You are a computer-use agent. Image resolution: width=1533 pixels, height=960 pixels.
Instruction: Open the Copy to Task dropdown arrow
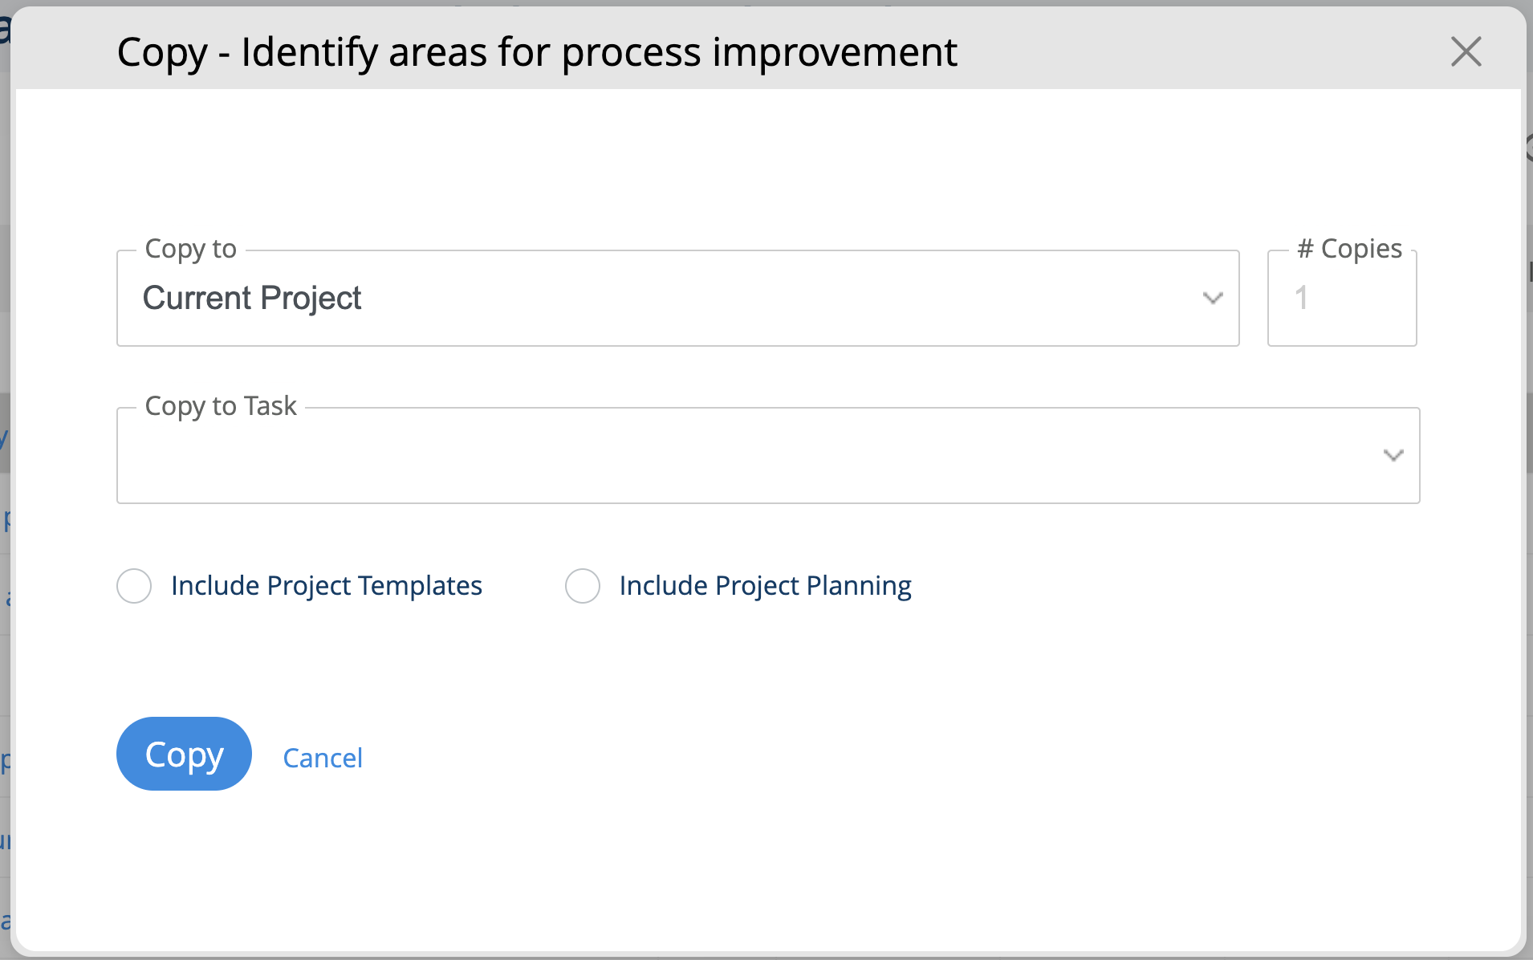pos(1393,456)
